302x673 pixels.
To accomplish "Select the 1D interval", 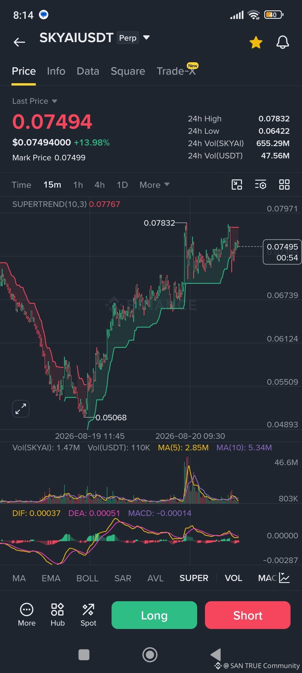I will click(x=122, y=185).
